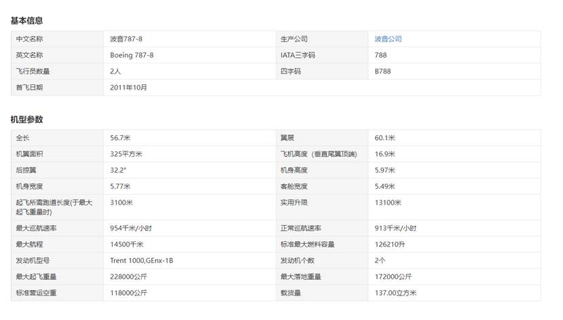The image size is (563, 320).
Task: Click the 5.77米 value
Action: [120, 186]
